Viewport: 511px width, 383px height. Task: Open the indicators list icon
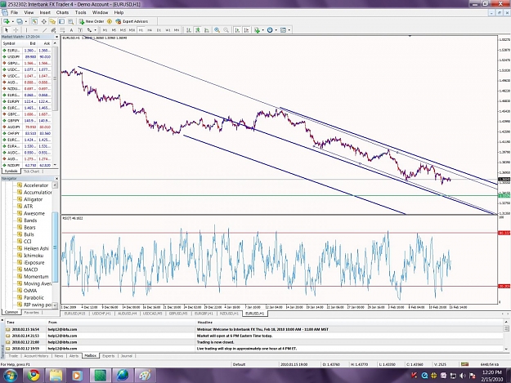(257, 30)
